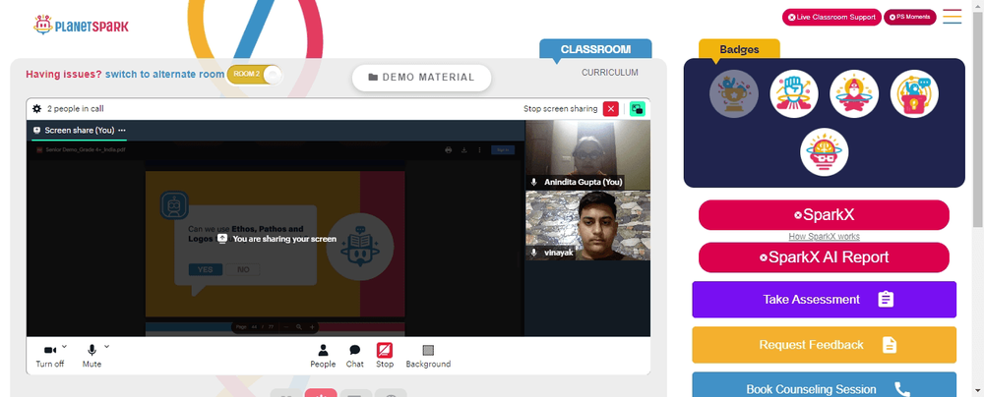Expand camera options arrow beside Turn off

click(64, 346)
